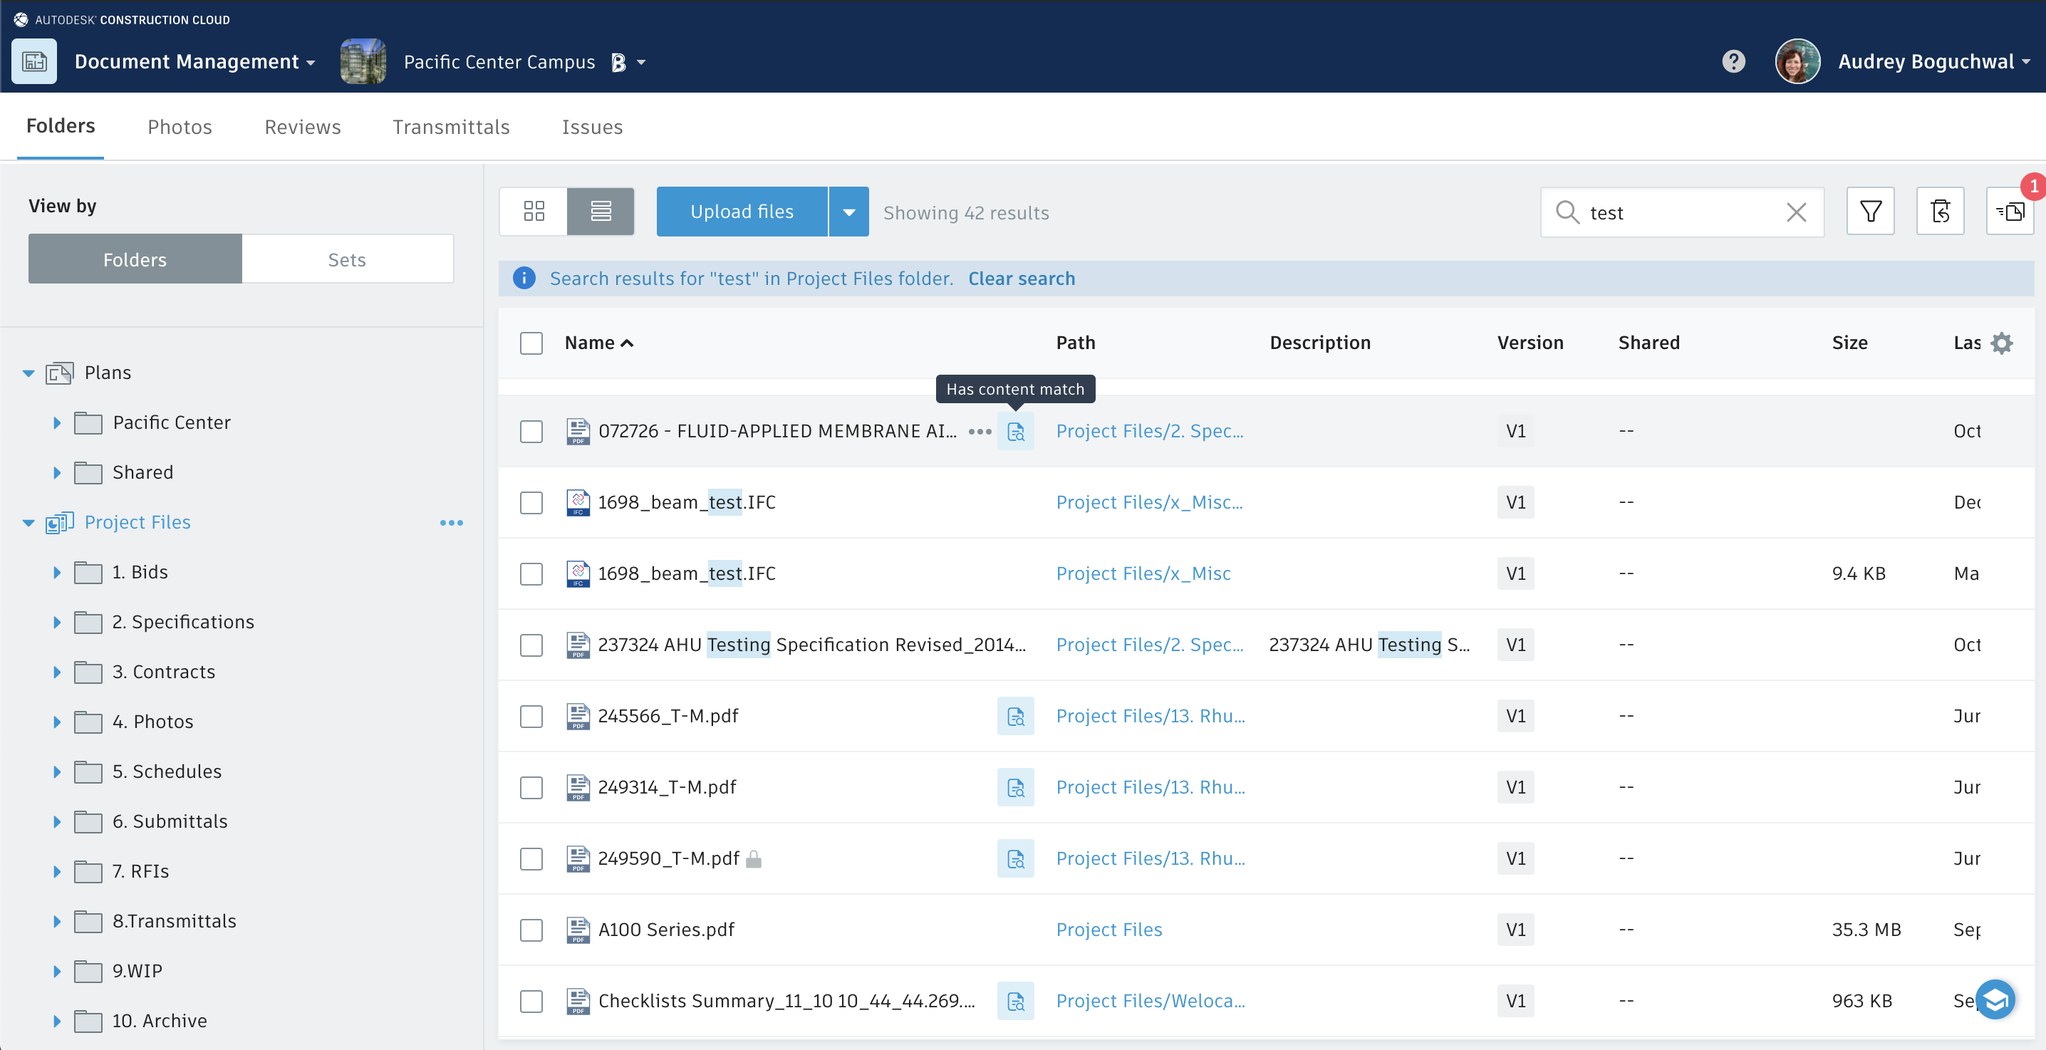This screenshot has height=1050, width=2046.
Task: Click the Clear search link
Action: 1022,278
